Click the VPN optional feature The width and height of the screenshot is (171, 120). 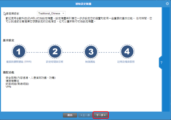[8, 87]
